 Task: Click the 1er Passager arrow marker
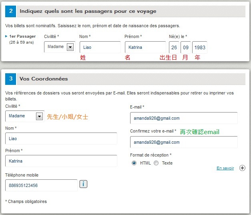click(x=6, y=36)
